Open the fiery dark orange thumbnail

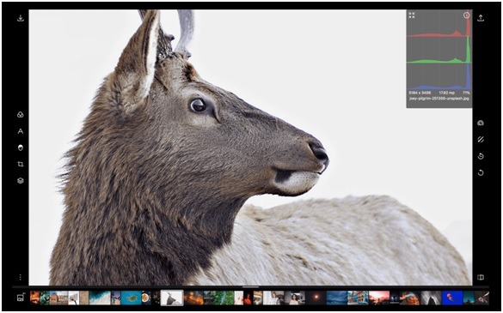(193, 298)
